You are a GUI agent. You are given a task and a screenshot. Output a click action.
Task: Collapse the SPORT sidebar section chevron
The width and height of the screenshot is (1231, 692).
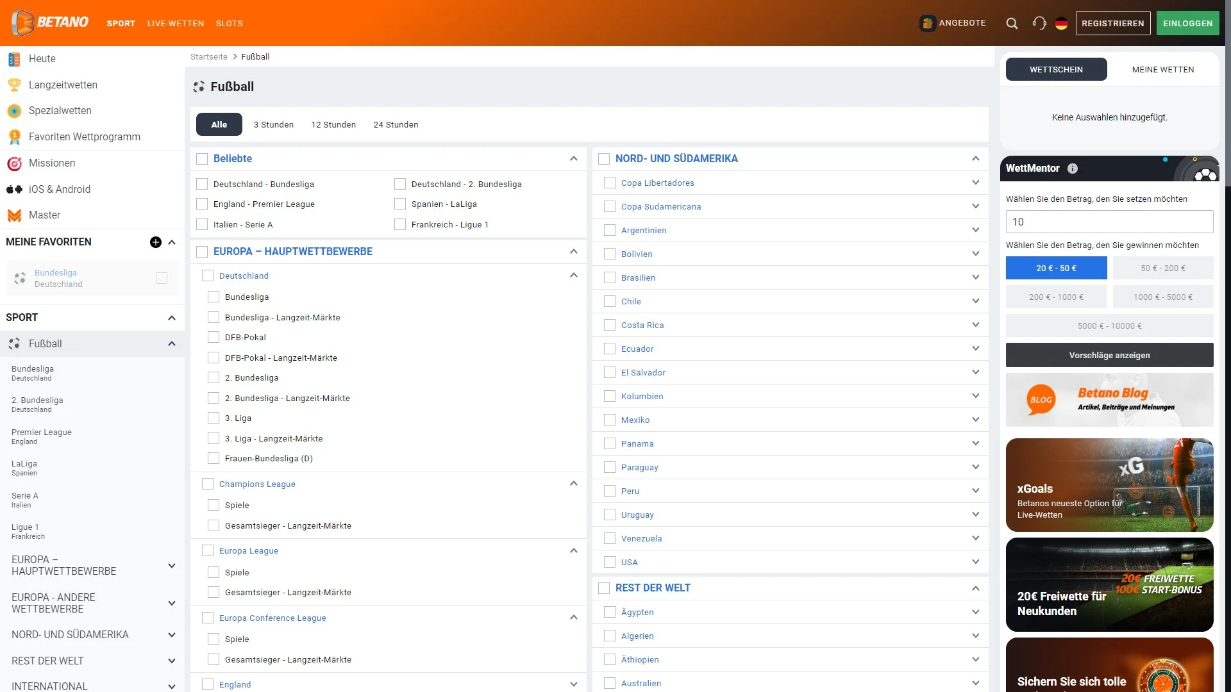(172, 318)
